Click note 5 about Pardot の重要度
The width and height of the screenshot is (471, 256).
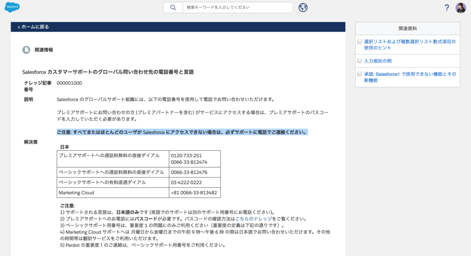click(x=143, y=245)
